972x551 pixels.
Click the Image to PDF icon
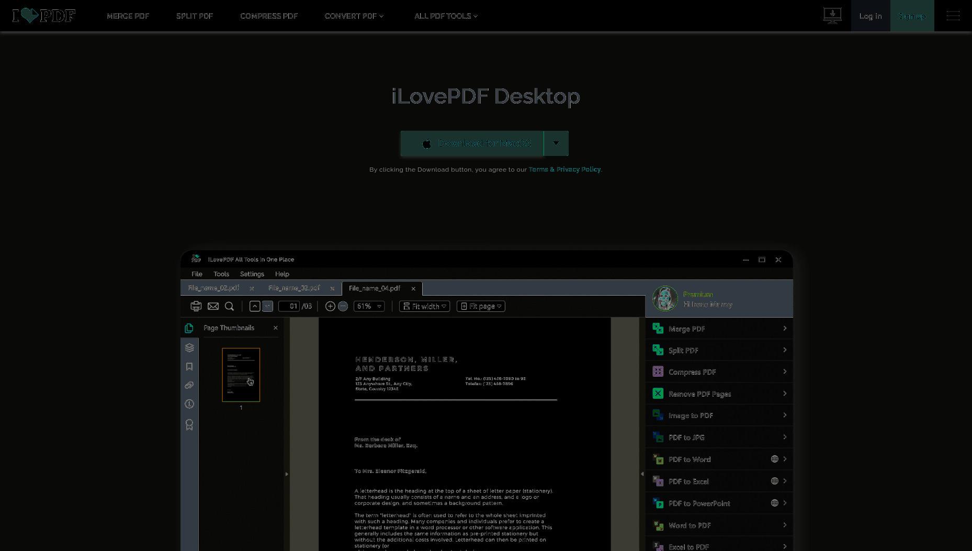658,415
